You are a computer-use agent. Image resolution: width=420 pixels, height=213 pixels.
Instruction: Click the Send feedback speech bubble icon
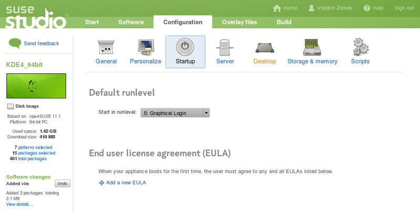[15, 43]
